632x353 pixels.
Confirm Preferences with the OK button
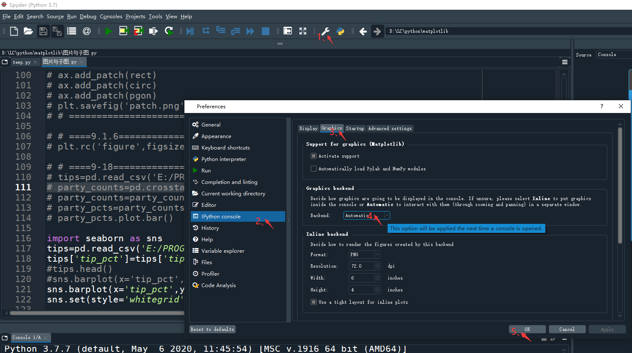tap(527, 329)
